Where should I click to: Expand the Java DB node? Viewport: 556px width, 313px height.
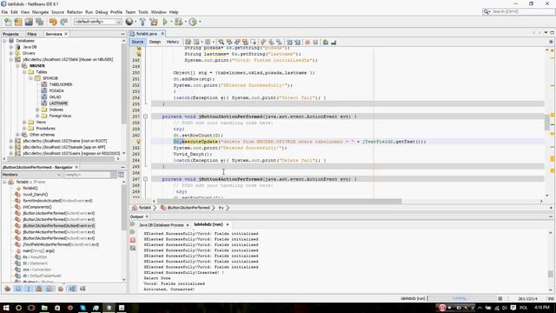11,47
